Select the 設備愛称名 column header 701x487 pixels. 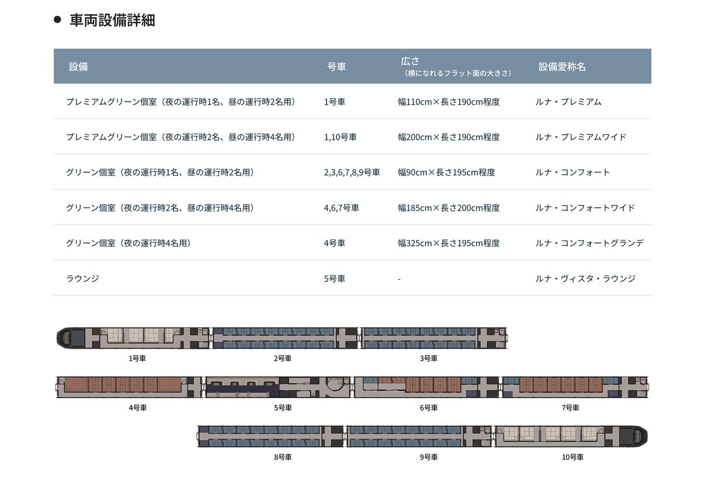562,67
